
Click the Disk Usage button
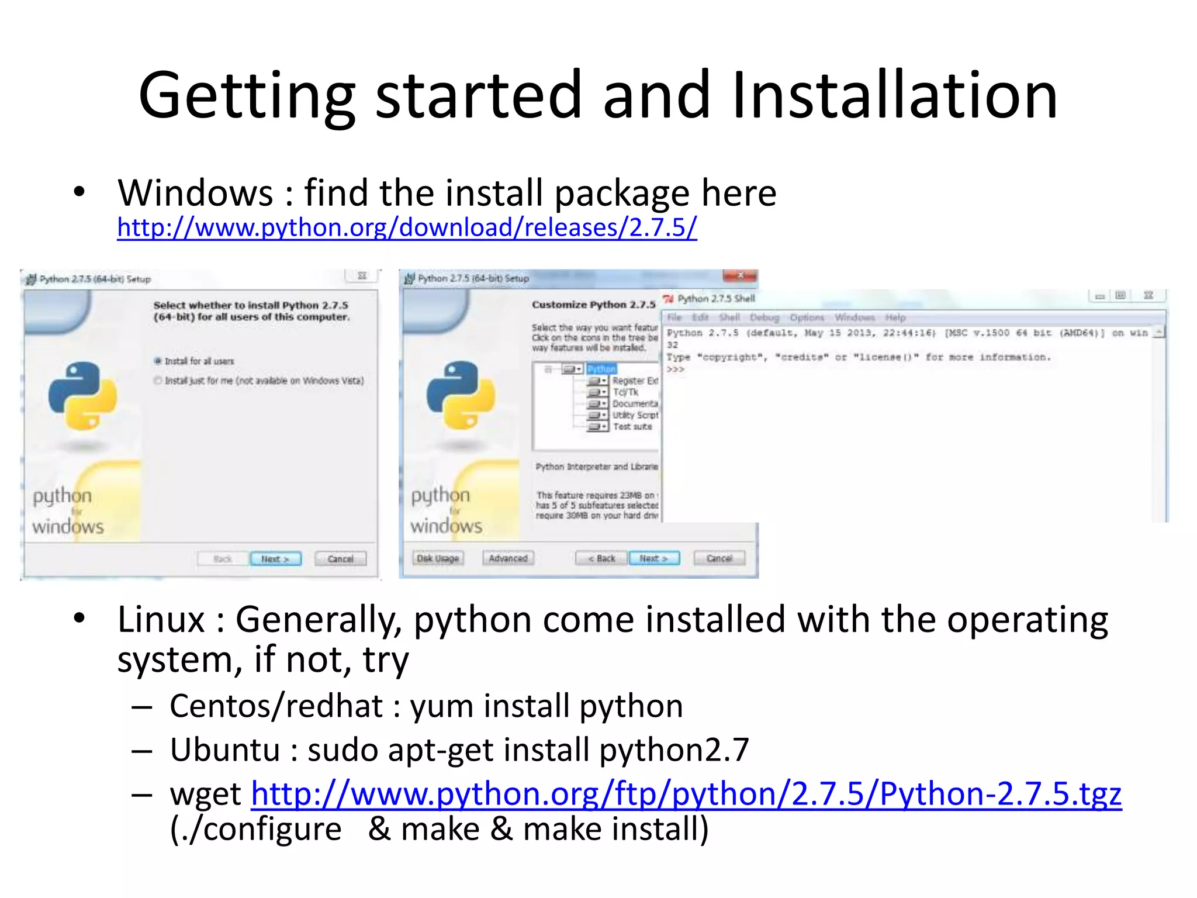[438, 558]
